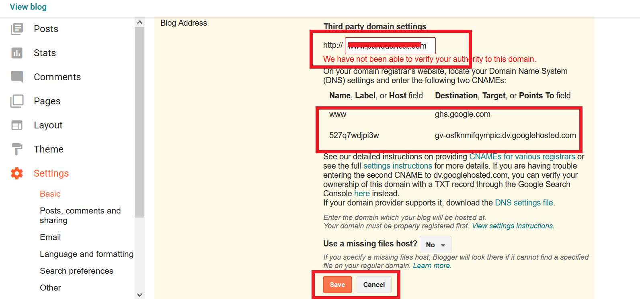Open the Basic settings submenu item

point(50,194)
